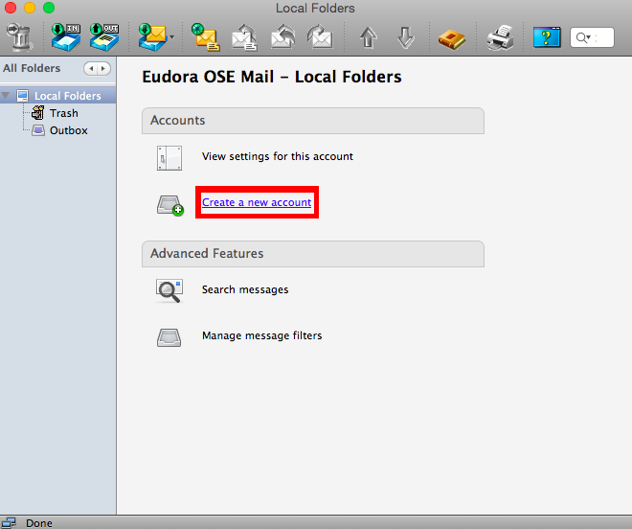Select the Outbox folder
The image size is (632, 529).
point(69,130)
